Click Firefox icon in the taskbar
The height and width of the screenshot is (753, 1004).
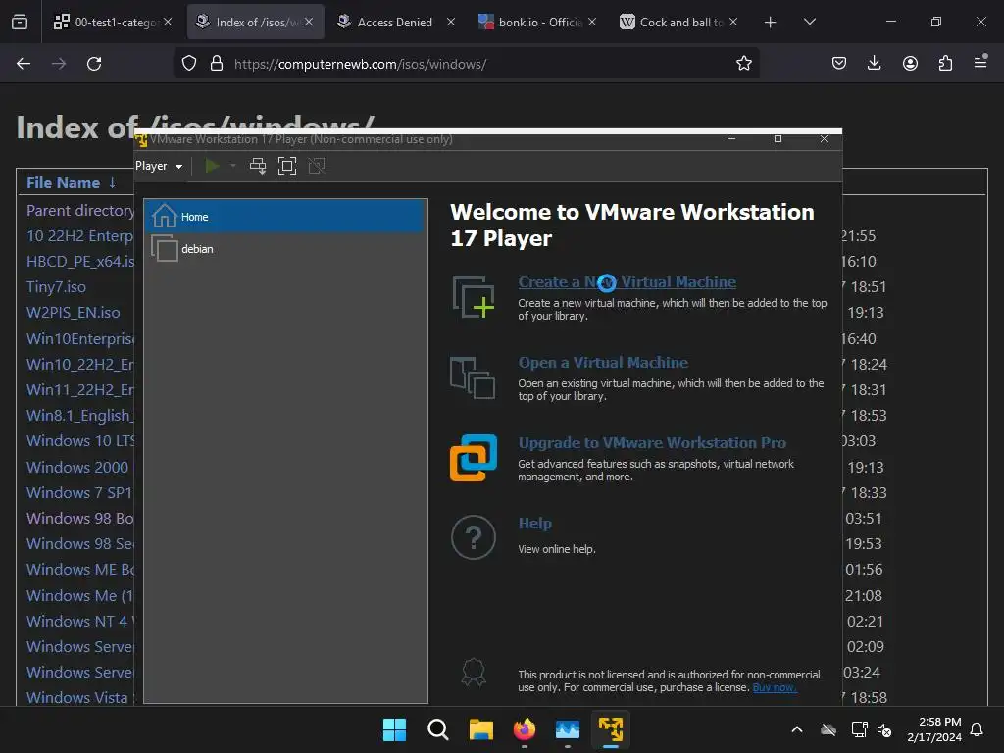point(525,729)
